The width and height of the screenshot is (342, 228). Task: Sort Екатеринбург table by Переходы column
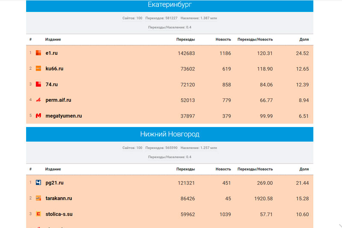coord(186,39)
